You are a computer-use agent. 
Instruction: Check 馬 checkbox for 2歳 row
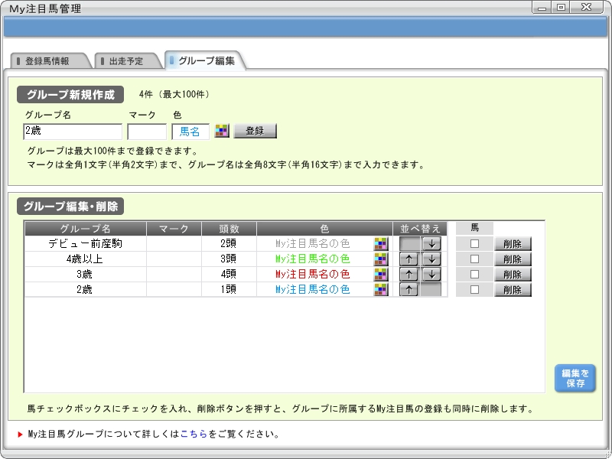(x=474, y=289)
